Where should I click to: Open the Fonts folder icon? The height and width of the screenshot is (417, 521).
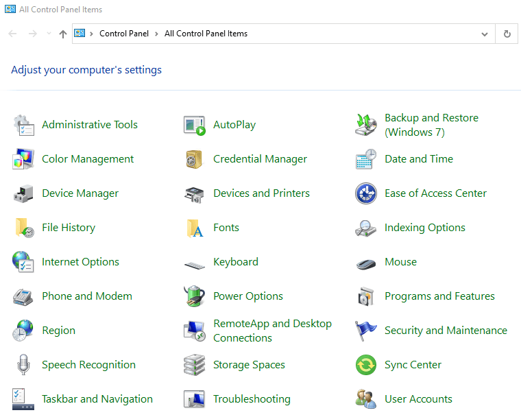[195, 228]
